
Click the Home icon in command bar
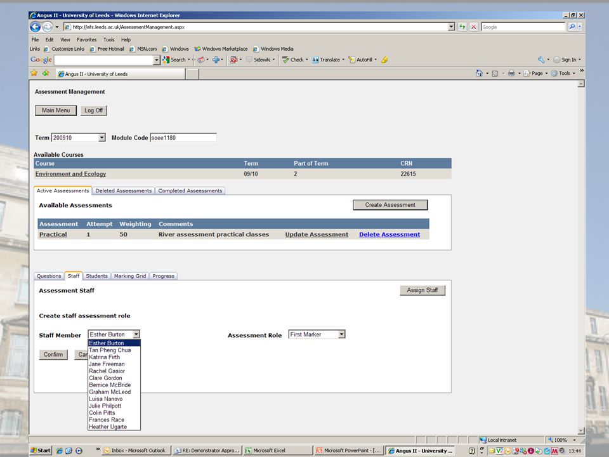pyautogui.click(x=480, y=73)
